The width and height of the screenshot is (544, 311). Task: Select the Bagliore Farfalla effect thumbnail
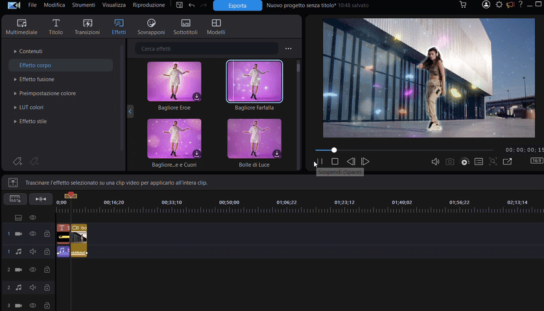[254, 82]
